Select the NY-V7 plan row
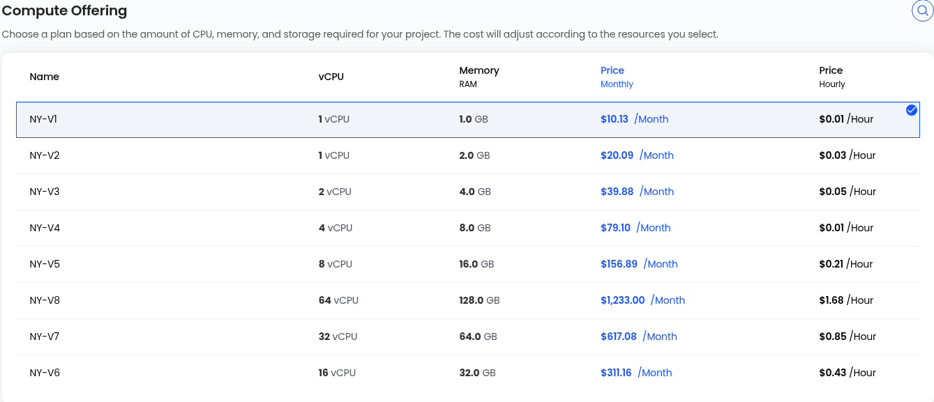This screenshot has width=934, height=402. 468,337
